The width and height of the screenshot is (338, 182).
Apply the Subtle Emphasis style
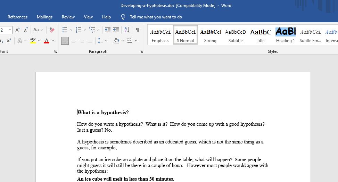point(311,35)
